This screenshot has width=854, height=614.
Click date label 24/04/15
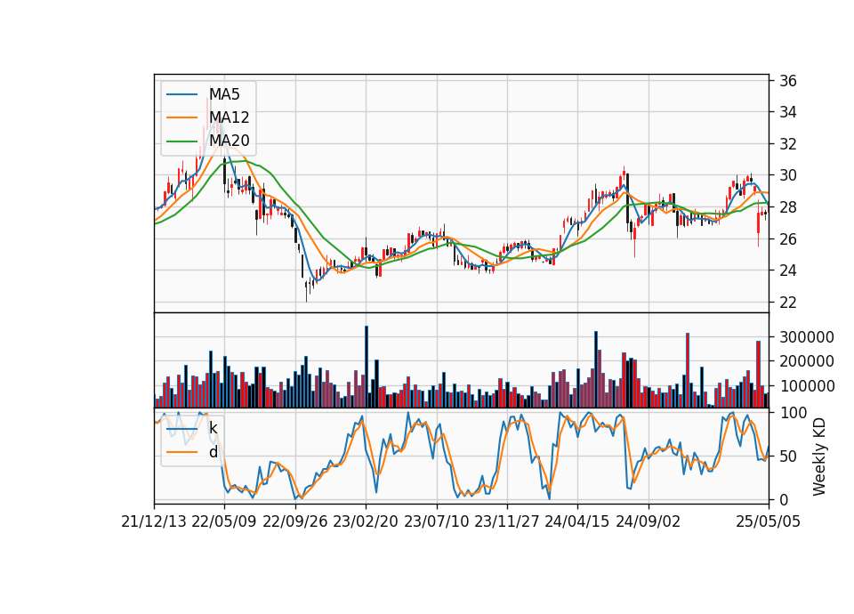click(x=577, y=522)
